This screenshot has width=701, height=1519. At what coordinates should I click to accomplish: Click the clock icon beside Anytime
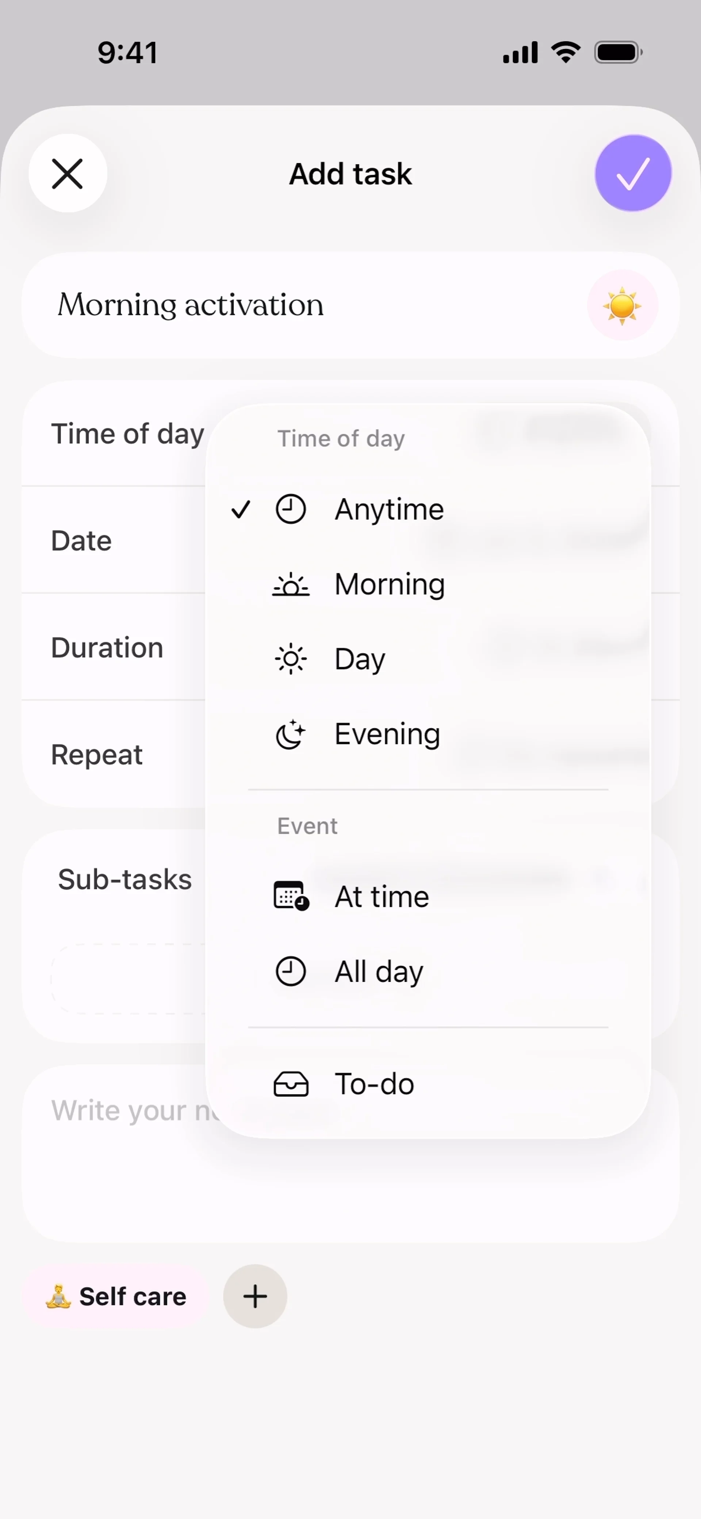point(290,509)
